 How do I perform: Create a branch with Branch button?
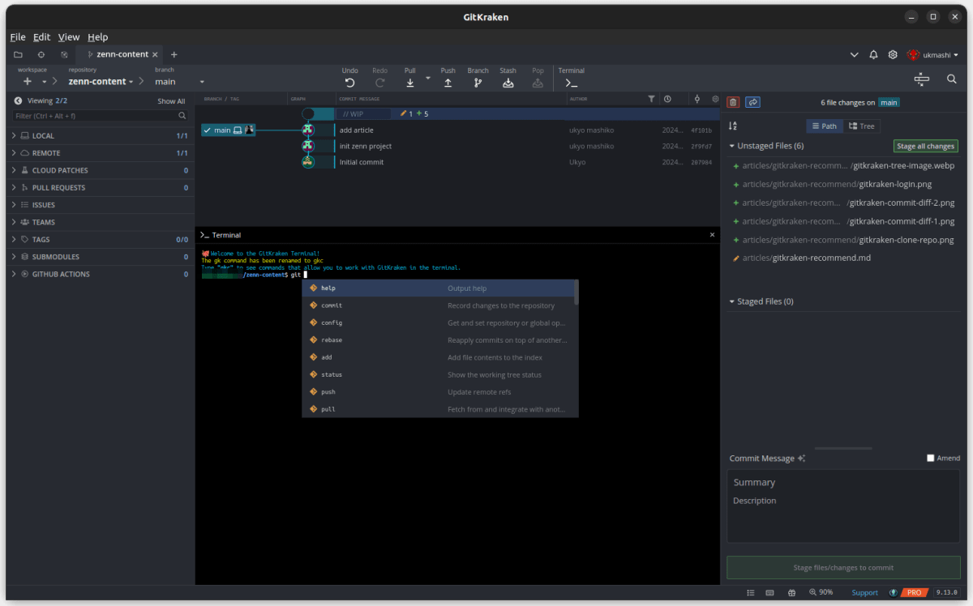(x=478, y=78)
